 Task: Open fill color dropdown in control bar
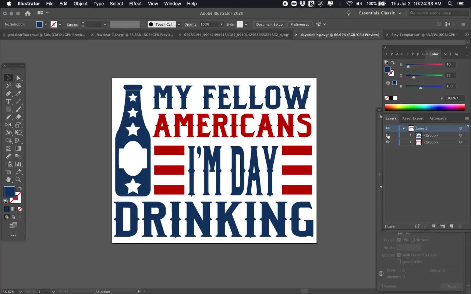pyautogui.click(x=46, y=24)
